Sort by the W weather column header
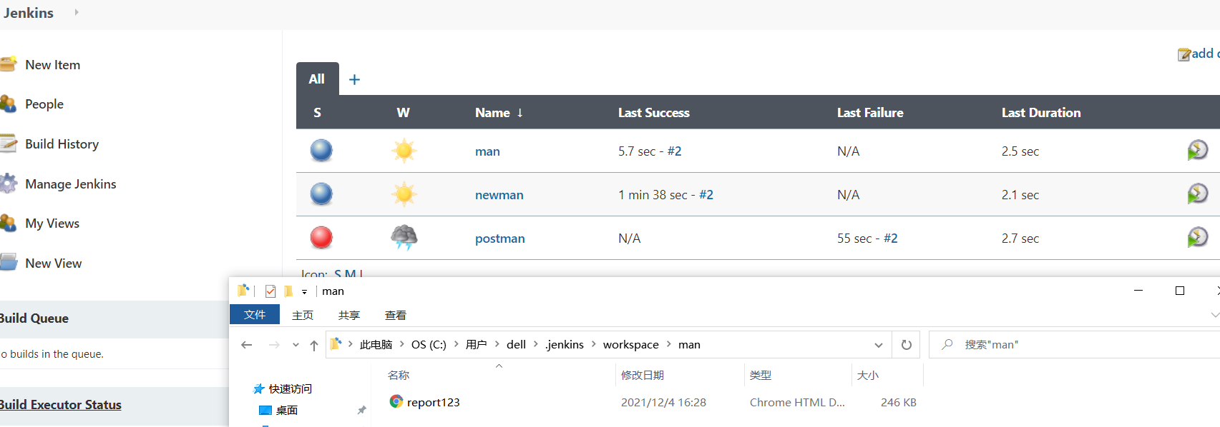This screenshot has height=427, width=1220. 403,113
